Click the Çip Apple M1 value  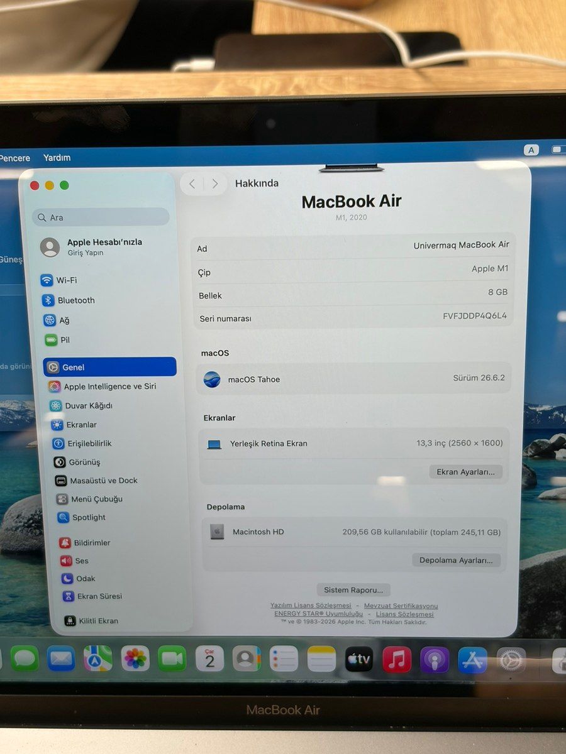(490, 268)
